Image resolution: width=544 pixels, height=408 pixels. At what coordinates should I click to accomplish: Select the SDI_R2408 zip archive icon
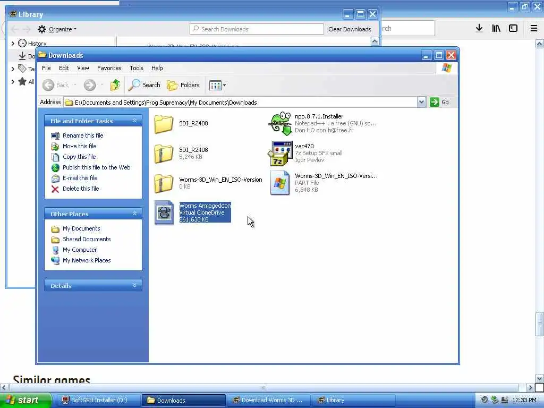164,154
